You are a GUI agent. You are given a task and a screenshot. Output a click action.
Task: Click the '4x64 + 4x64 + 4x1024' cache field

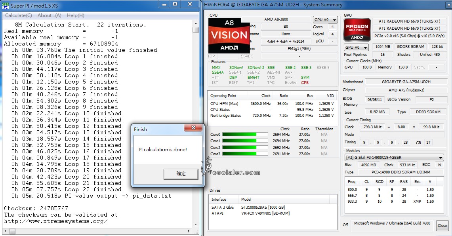pos(286,42)
